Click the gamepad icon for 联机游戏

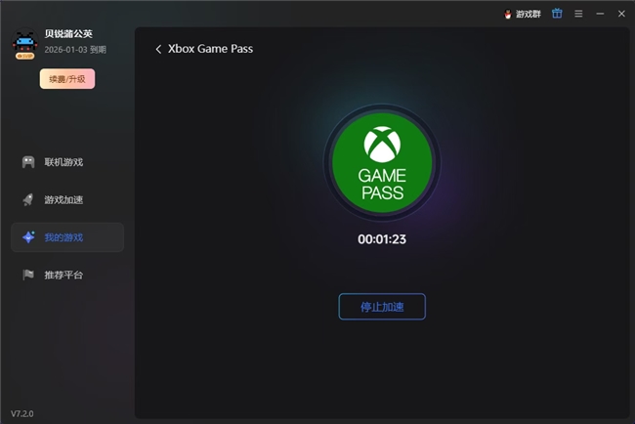coord(28,162)
